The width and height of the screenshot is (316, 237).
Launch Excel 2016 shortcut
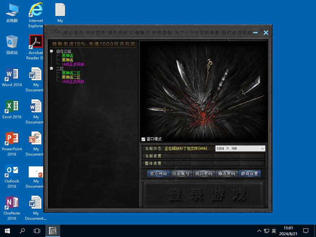[x=12, y=109]
